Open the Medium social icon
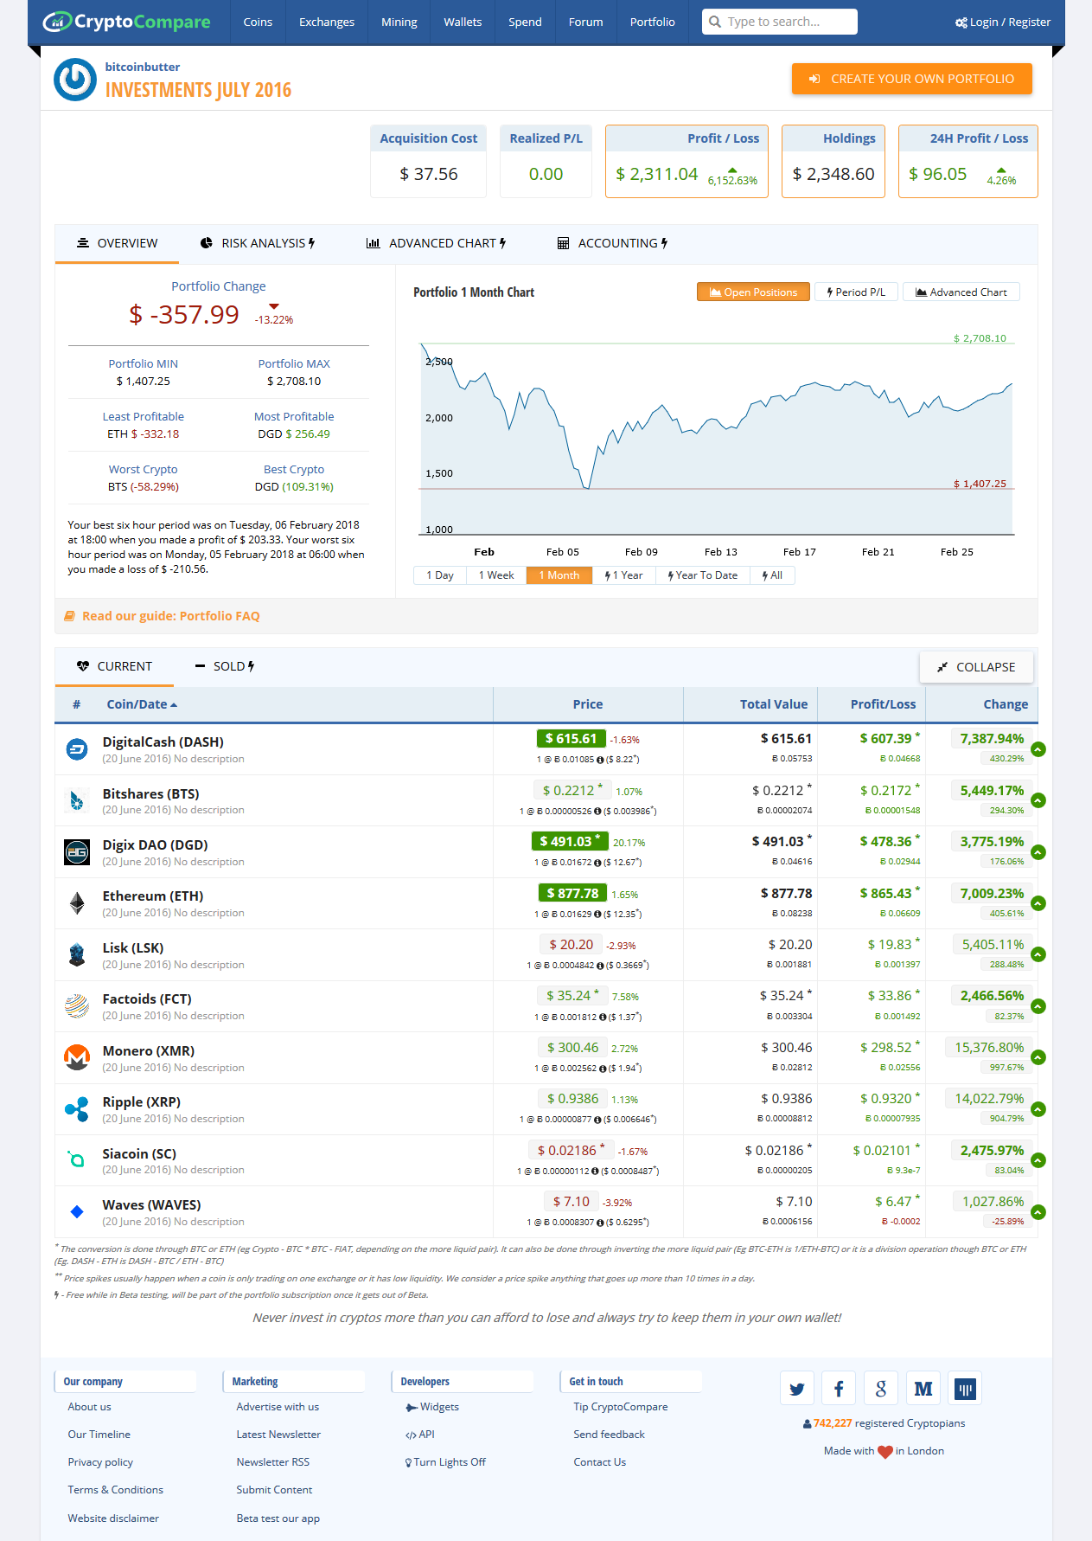The width and height of the screenshot is (1092, 1541). click(x=923, y=1389)
